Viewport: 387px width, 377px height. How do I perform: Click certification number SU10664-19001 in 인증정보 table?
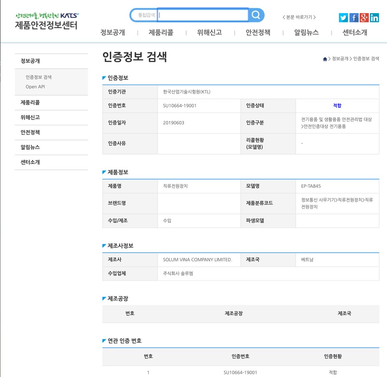pyautogui.click(x=180, y=106)
